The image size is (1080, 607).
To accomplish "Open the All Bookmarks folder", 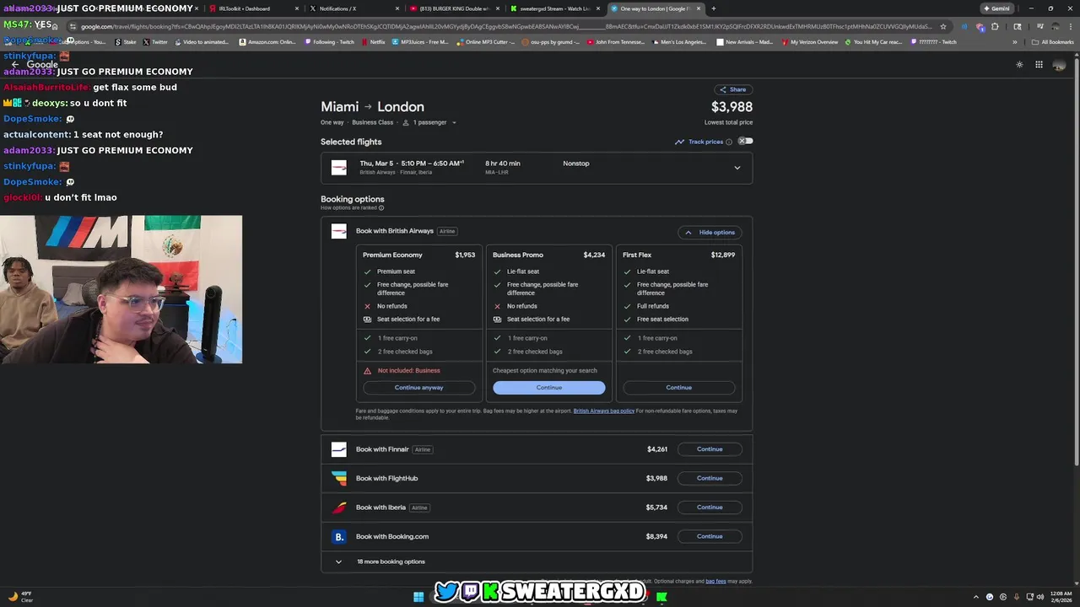I will [x=1053, y=41].
